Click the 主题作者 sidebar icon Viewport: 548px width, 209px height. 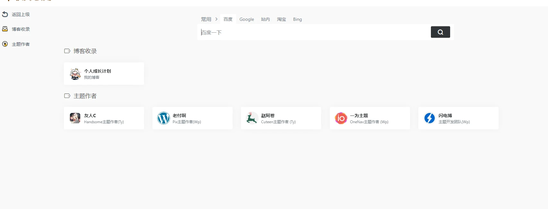tap(5, 44)
